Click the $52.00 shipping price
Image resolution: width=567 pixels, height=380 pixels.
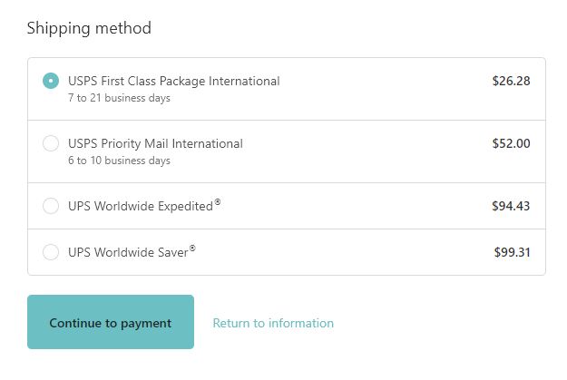pos(511,143)
